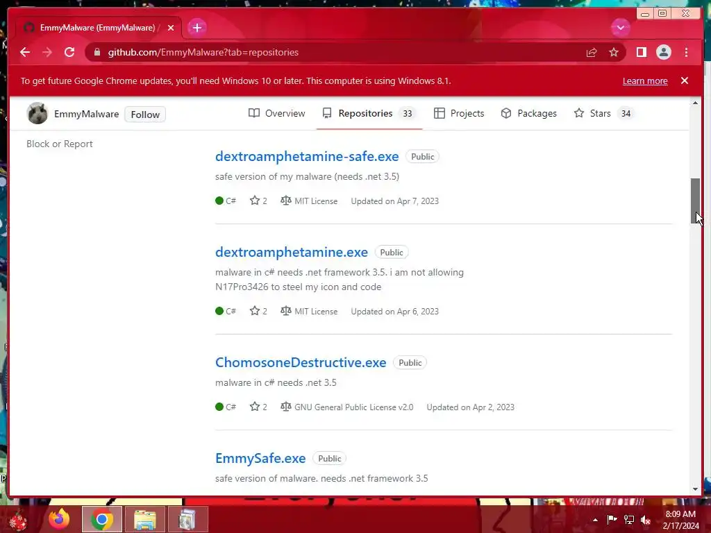Switch to the Overview tab

click(276, 113)
